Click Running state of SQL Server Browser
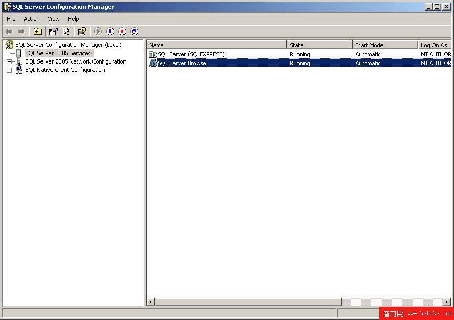 coord(300,63)
